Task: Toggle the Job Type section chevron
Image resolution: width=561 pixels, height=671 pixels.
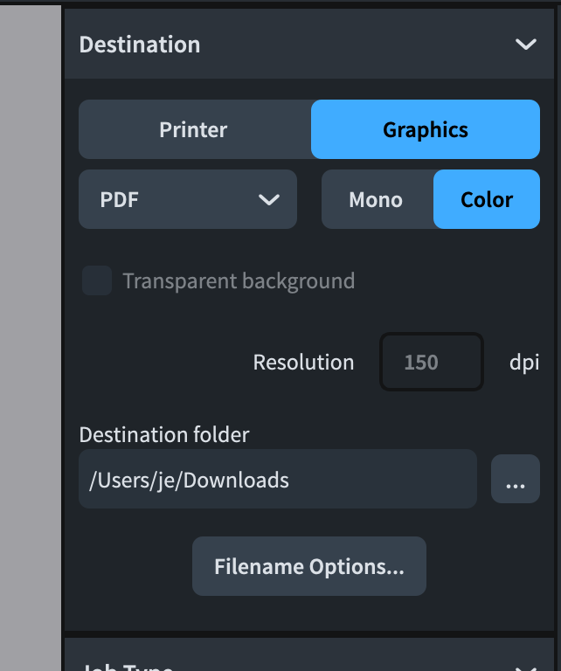Action: click(x=525, y=664)
